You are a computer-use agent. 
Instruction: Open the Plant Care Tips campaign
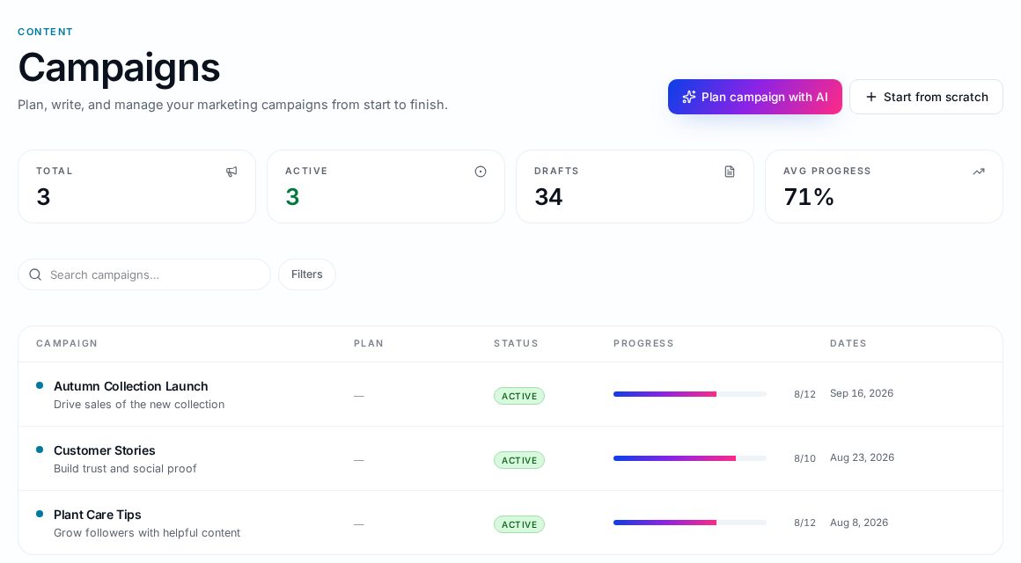tap(97, 515)
